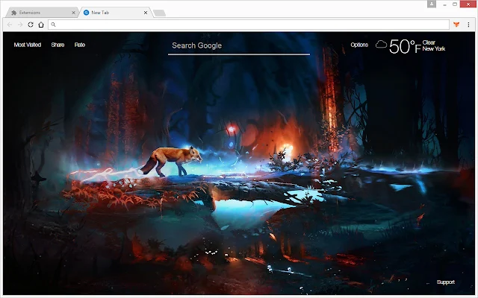478x298 pixels.
Task: Minimize the browser window
Action: 445,4
